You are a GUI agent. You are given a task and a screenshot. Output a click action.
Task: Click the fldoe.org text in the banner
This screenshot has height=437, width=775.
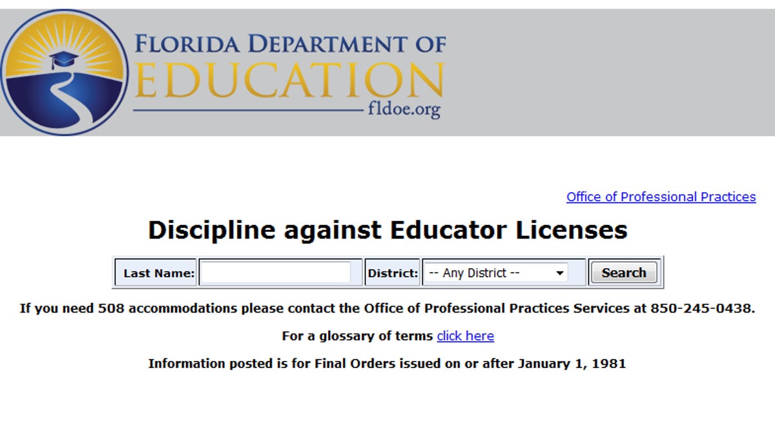[404, 110]
